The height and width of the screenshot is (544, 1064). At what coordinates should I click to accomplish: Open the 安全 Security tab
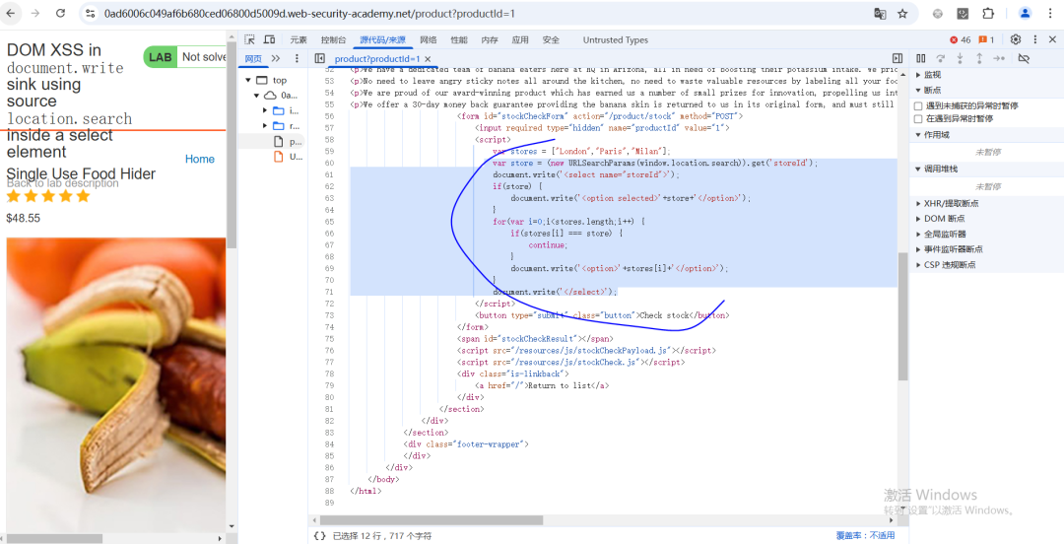pos(551,40)
